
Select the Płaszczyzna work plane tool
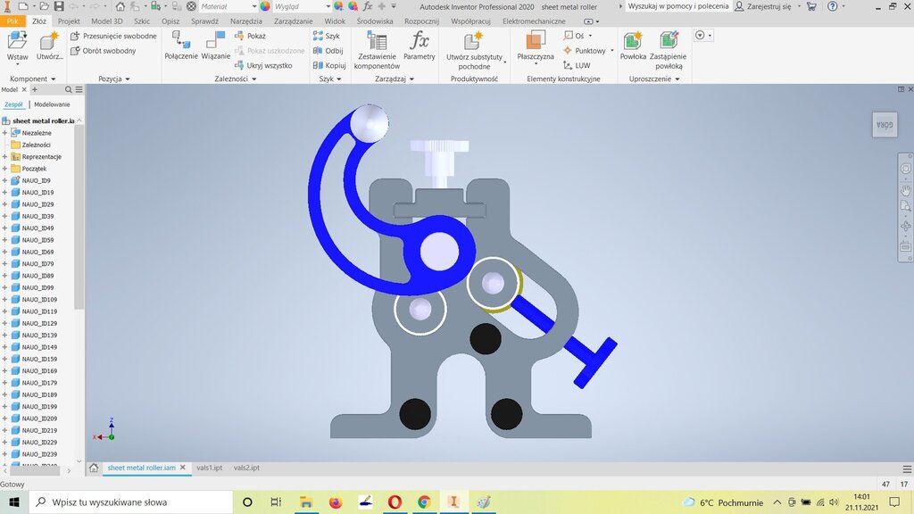[x=536, y=42]
